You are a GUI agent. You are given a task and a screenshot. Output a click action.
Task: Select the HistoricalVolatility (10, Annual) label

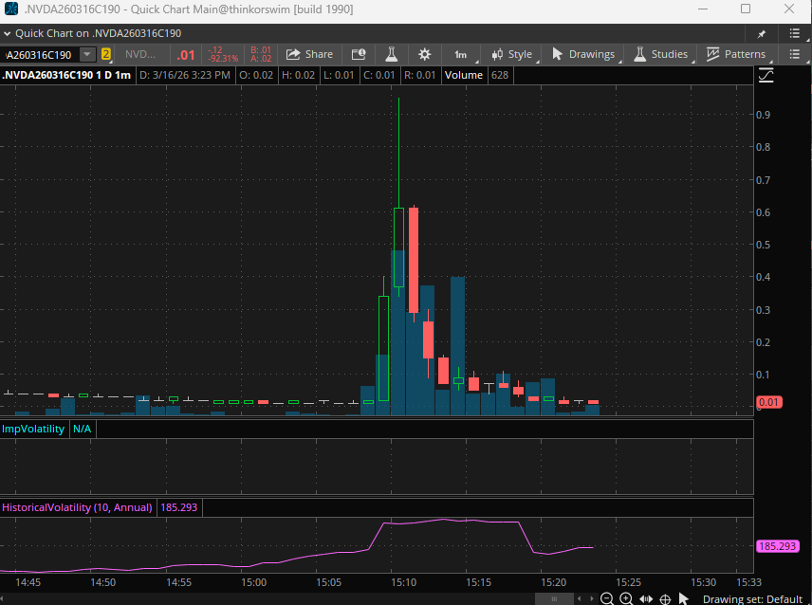click(x=77, y=507)
